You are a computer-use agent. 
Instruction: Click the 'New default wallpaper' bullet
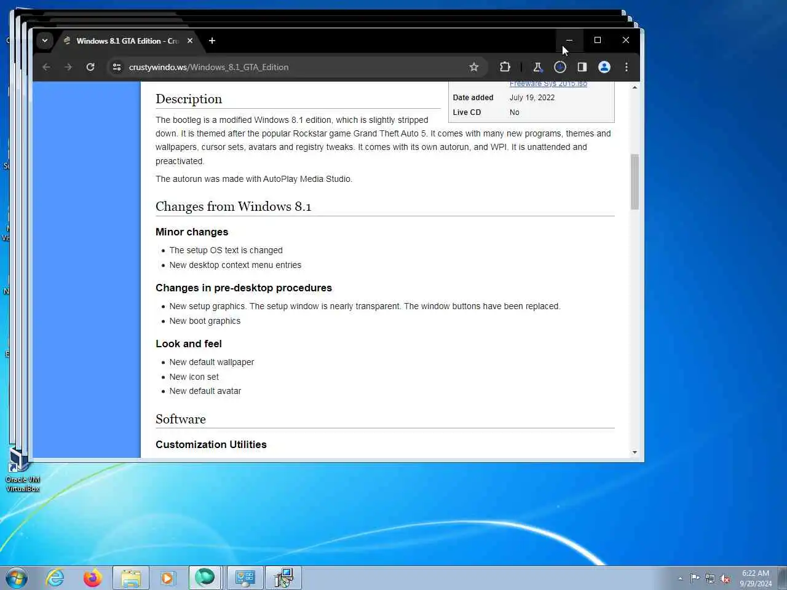pos(212,362)
